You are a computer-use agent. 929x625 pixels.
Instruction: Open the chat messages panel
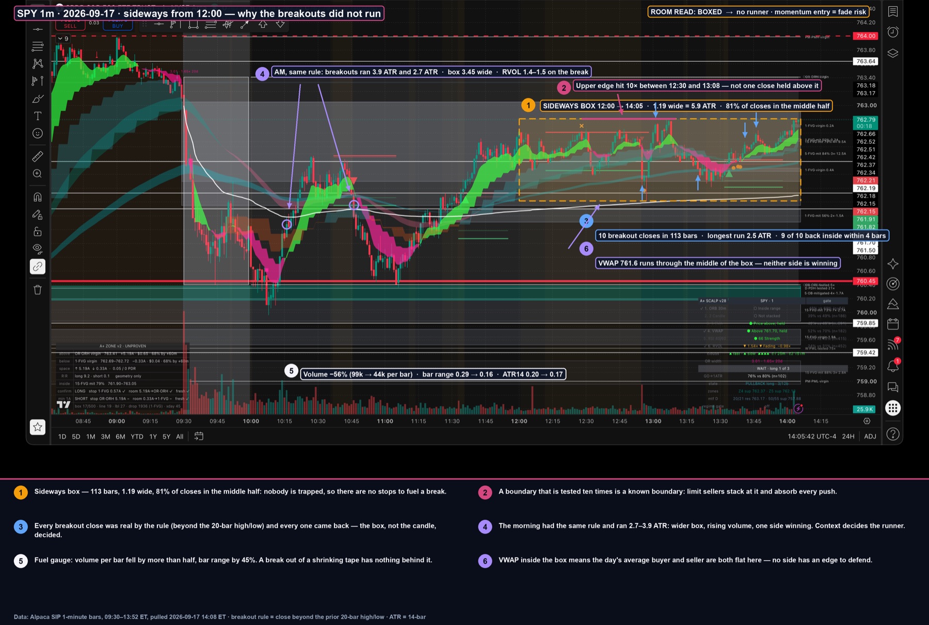click(893, 387)
